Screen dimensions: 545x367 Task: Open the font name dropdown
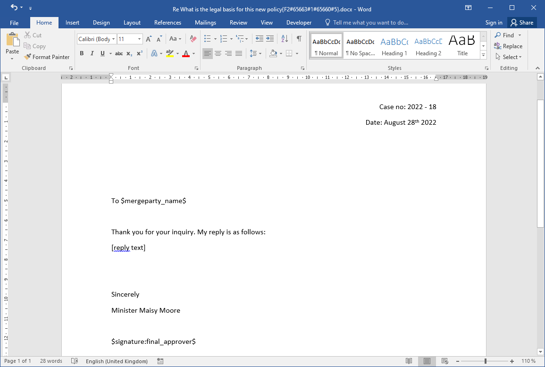pos(114,39)
